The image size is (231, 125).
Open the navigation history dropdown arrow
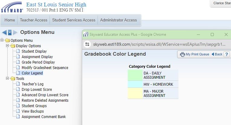pyautogui.click(x=10, y=32)
